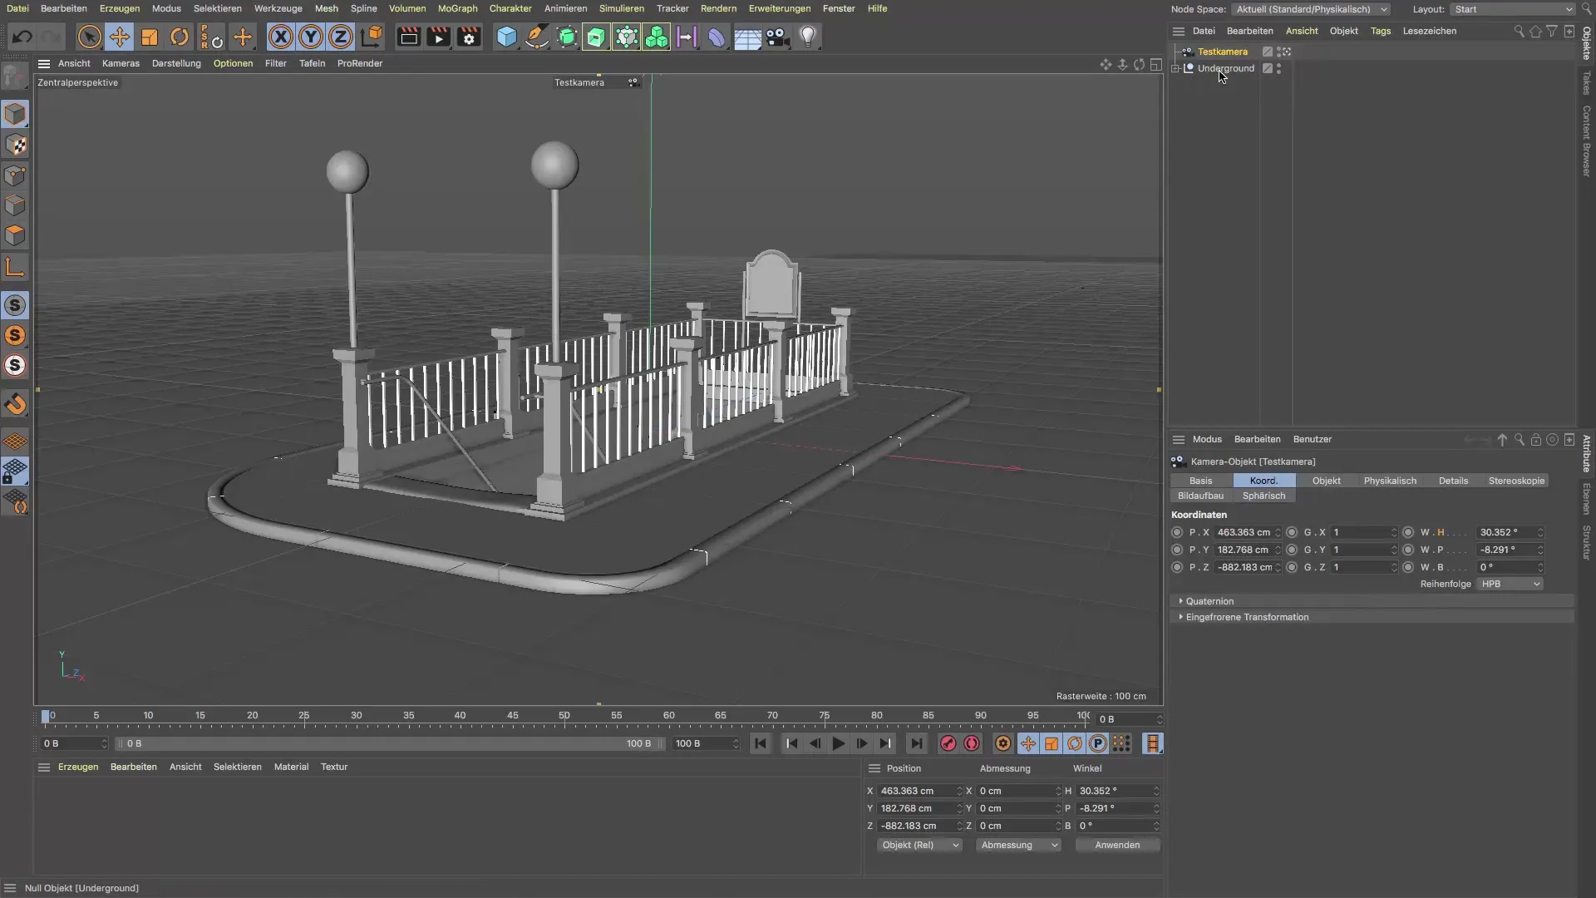Toggle Underground visibility dots
The height and width of the screenshot is (898, 1596).
tap(1278, 68)
